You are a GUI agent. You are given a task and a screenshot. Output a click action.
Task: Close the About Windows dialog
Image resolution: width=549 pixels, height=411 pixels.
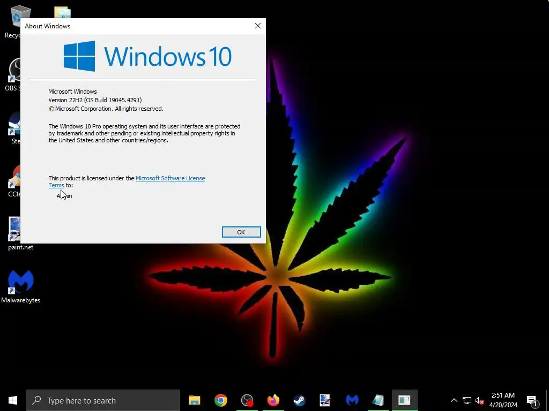click(x=258, y=26)
